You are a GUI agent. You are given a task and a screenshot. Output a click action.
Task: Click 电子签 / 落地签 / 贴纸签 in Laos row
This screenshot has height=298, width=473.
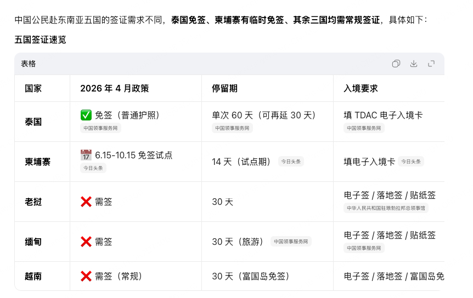[x=390, y=195]
